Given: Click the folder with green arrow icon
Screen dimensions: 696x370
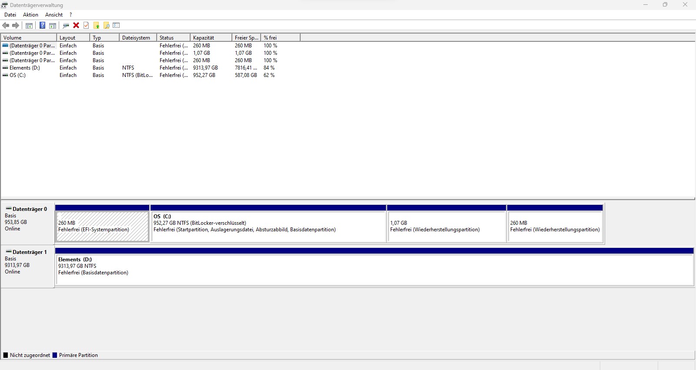Looking at the screenshot, I should point(96,26).
